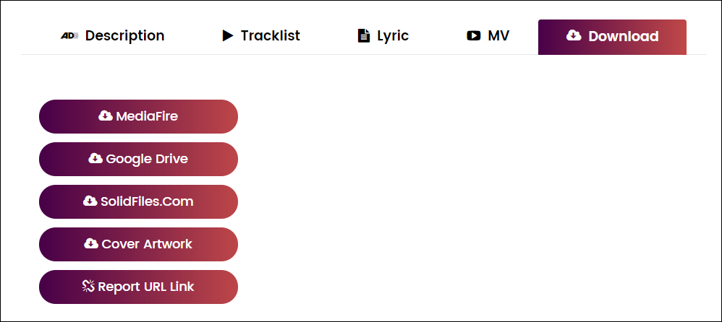Click the broken link icon beside Report URL

88,286
